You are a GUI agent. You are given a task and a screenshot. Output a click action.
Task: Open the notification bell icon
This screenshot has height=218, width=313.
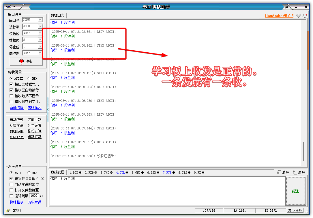pos(305,16)
